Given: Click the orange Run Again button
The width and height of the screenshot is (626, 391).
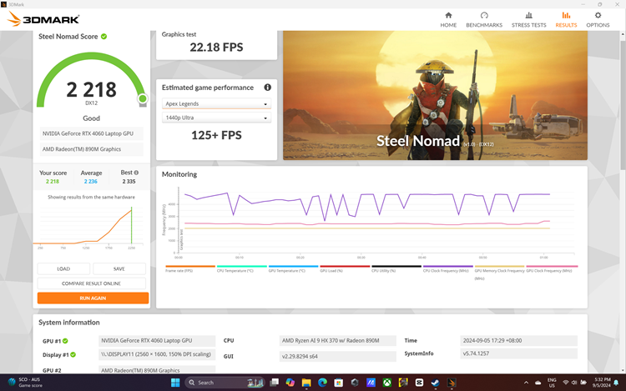Looking at the screenshot, I should tap(93, 298).
